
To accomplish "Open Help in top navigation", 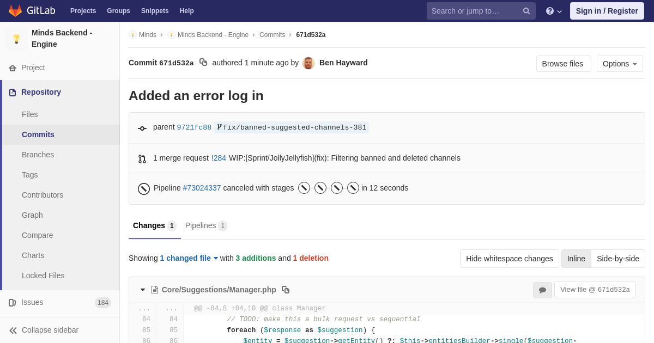I will point(187,11).
